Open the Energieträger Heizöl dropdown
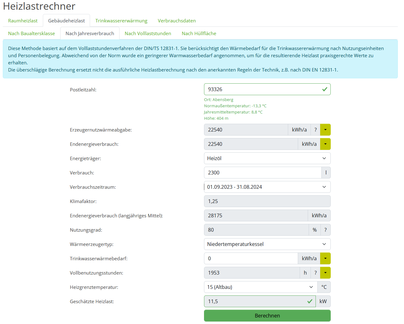The image size is (404, 324). [267, 158]
